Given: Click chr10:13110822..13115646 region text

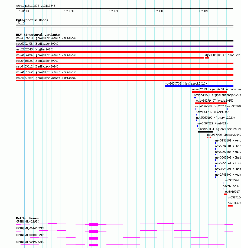Looking at the screenshot, I should [x=36, y=6].
